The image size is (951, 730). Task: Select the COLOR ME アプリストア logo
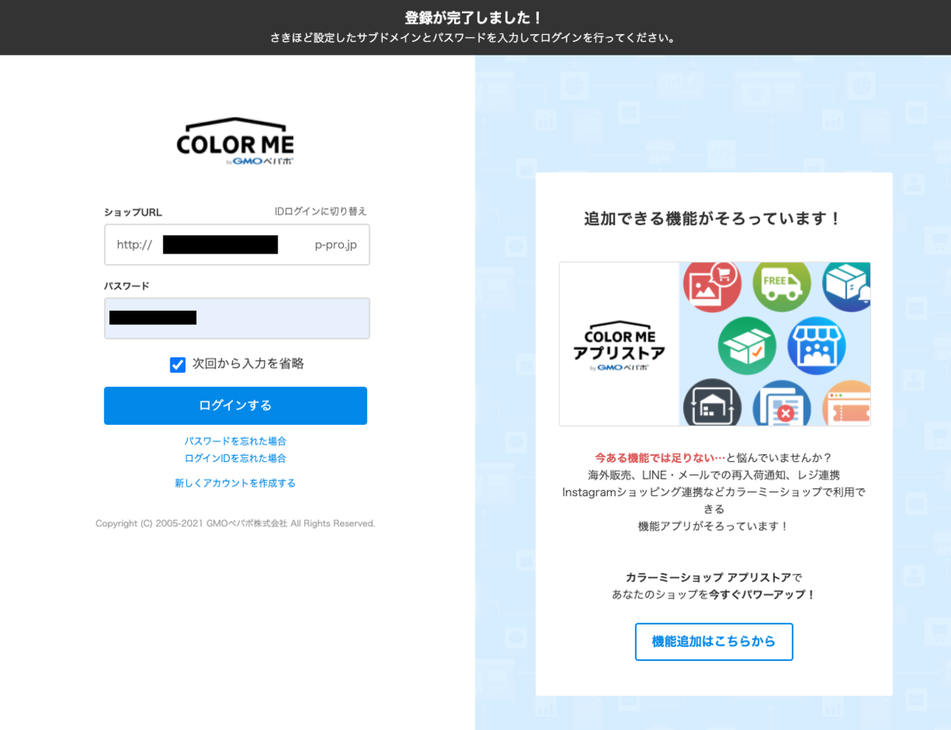click(619, 343)
